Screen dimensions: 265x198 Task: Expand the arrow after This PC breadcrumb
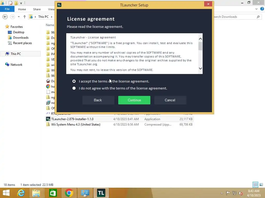click(52, 17)
